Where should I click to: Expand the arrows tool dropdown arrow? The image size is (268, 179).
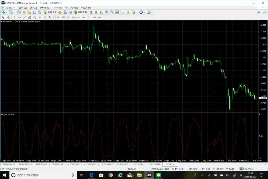[x=53, y=17]
